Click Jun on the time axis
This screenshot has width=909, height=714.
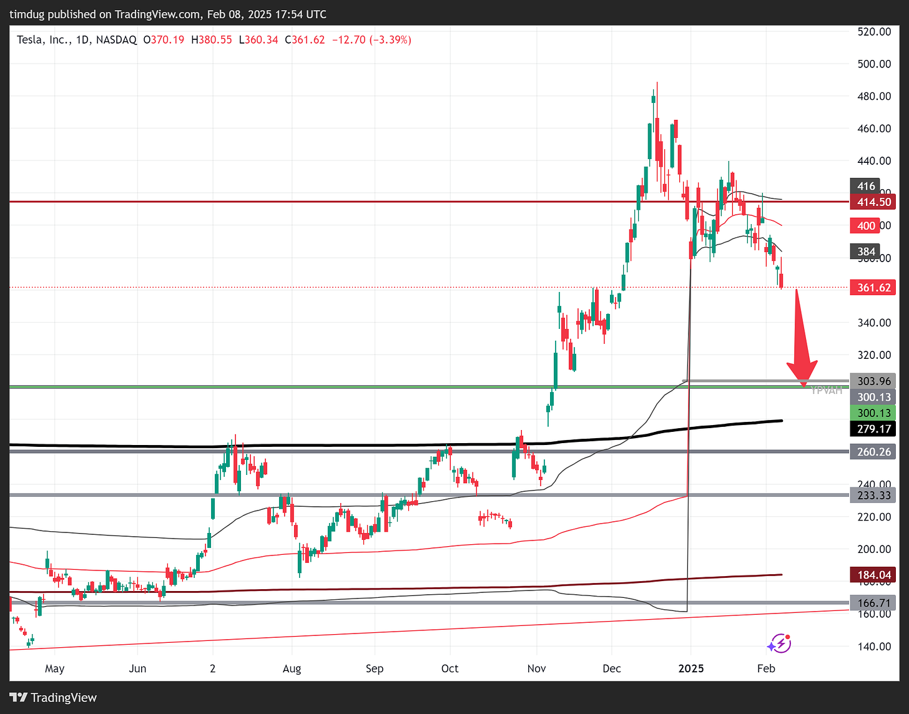[137, 668]
